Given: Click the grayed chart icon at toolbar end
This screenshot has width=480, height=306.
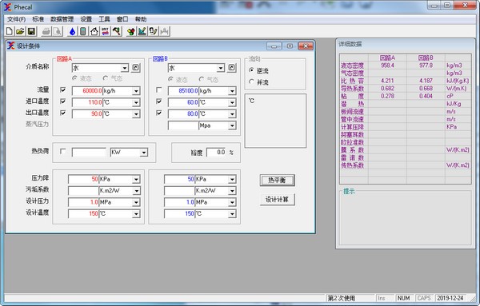Looking at the screenshot, I should (164, 31).
